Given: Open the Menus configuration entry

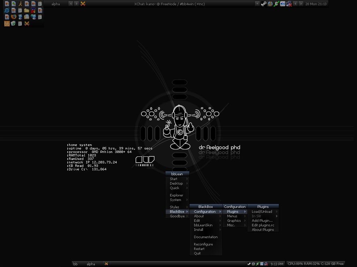Looking at the screenshot, I should (x=235, y=216).
